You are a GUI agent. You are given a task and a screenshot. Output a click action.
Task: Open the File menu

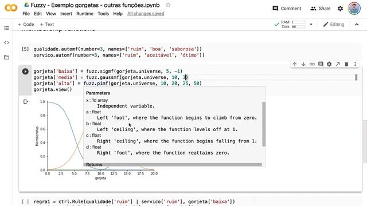coord(26,14)
